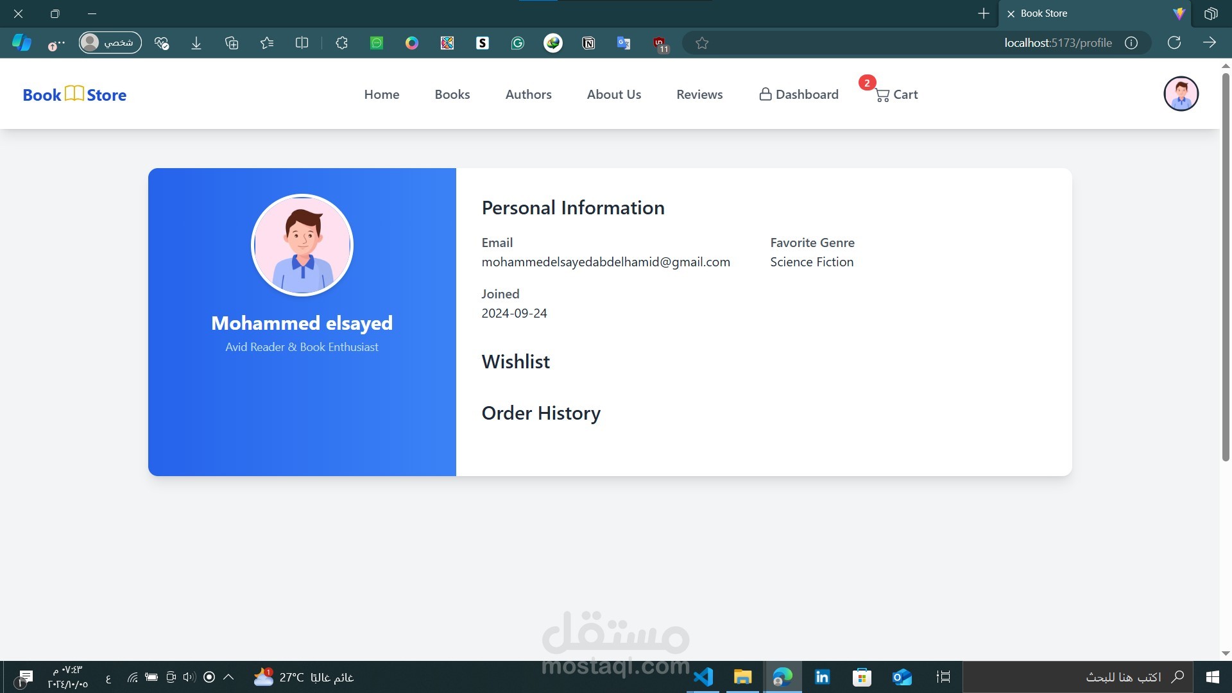Click the Book Store logo
This screenshot has height=693, width=1232.
tap(74, 95)
